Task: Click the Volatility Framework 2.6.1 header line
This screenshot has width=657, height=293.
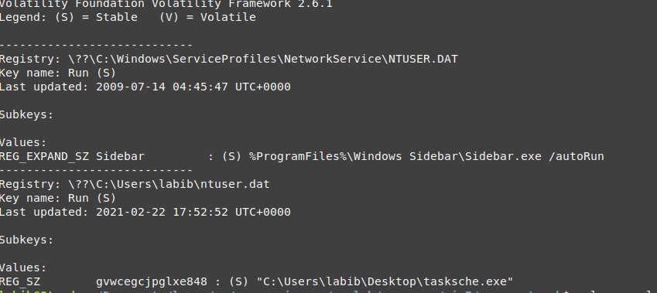Action: pyautogui.click(x=166, y=4)
